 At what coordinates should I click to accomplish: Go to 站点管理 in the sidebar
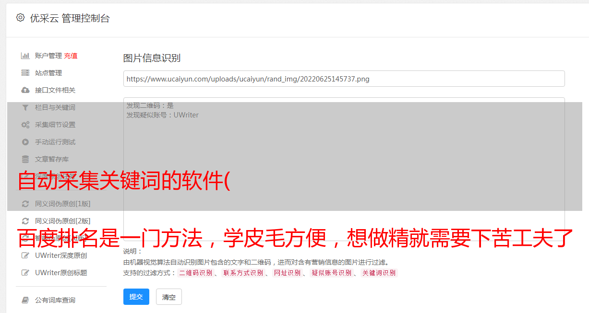coord(48,73)
